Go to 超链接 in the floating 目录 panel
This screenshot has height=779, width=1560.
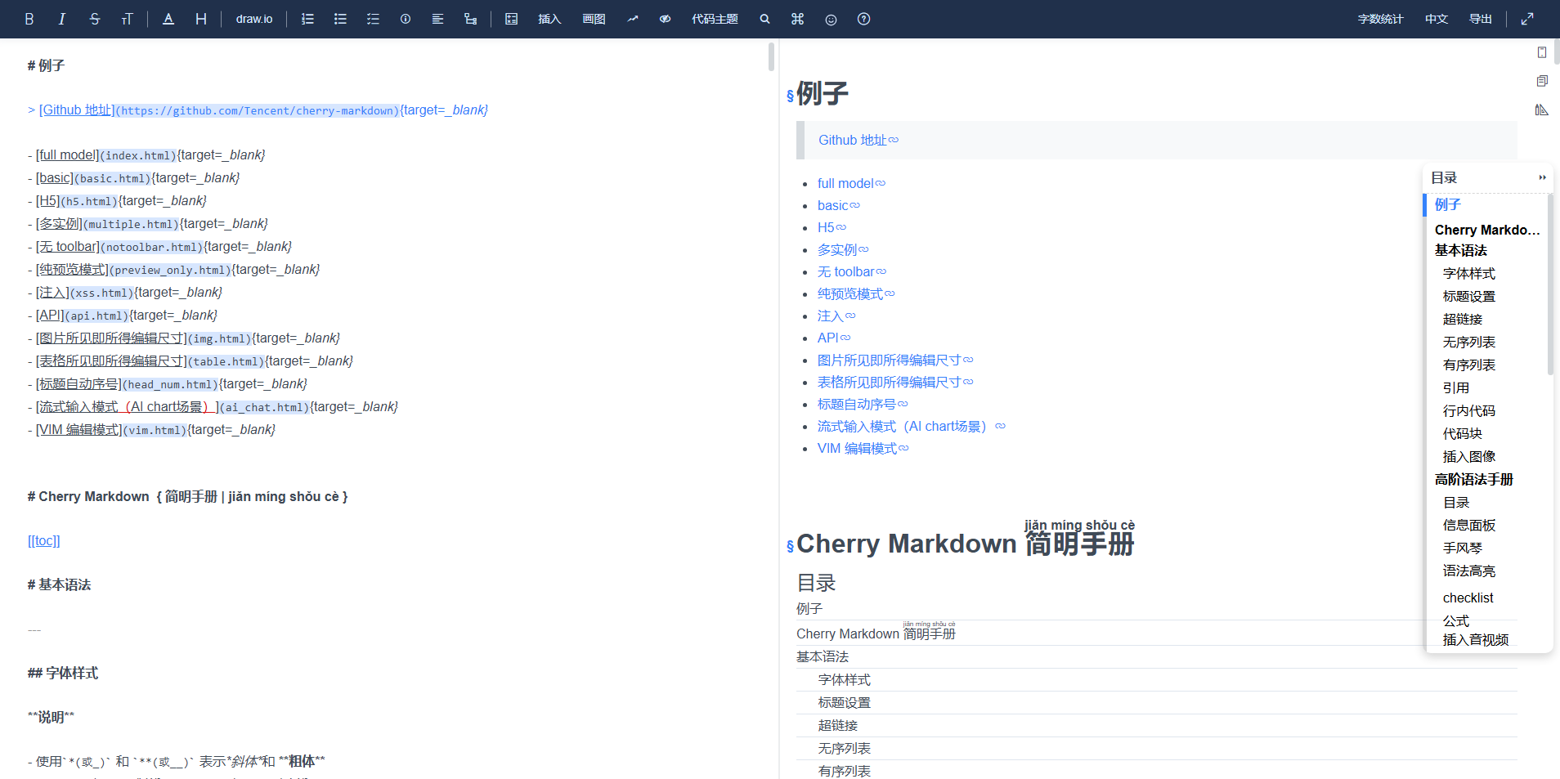click(x=1463, y=319)
